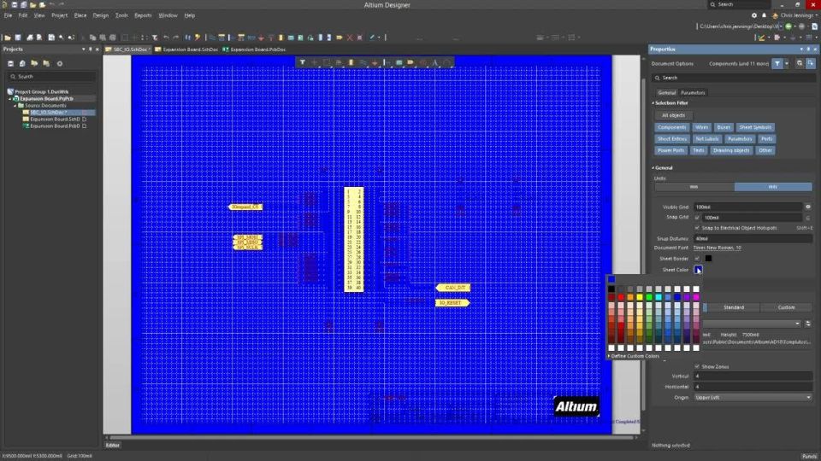Screen dimensions: 821x461
Task: Click the notifications bell icon
Action: click(x=764, y=15)
